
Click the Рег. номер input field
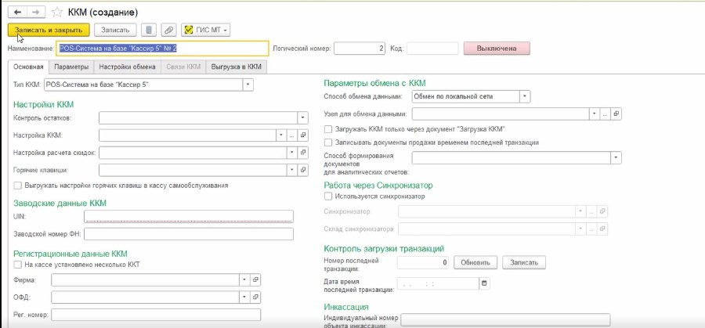156,315
